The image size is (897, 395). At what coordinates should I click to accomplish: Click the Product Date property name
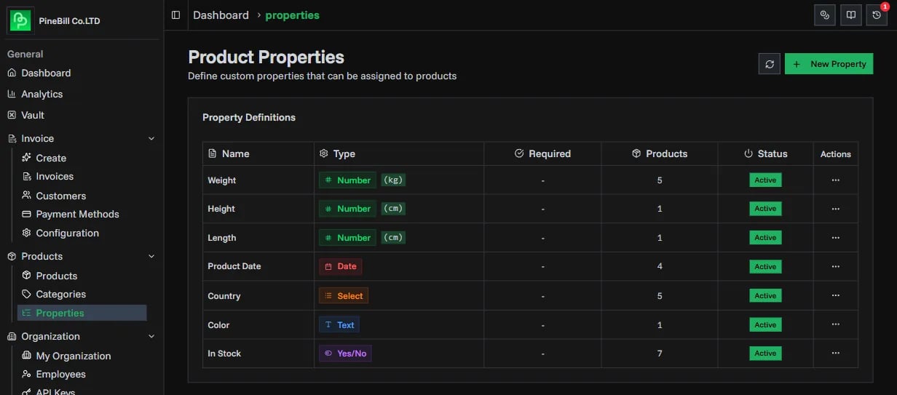[234, 266]
